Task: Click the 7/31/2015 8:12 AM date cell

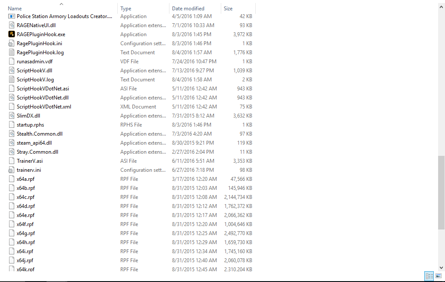Action: tap(193, 116)
